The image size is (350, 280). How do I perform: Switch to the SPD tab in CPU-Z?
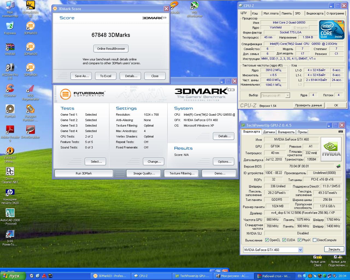pyautogui.click(x=298, y=13)
